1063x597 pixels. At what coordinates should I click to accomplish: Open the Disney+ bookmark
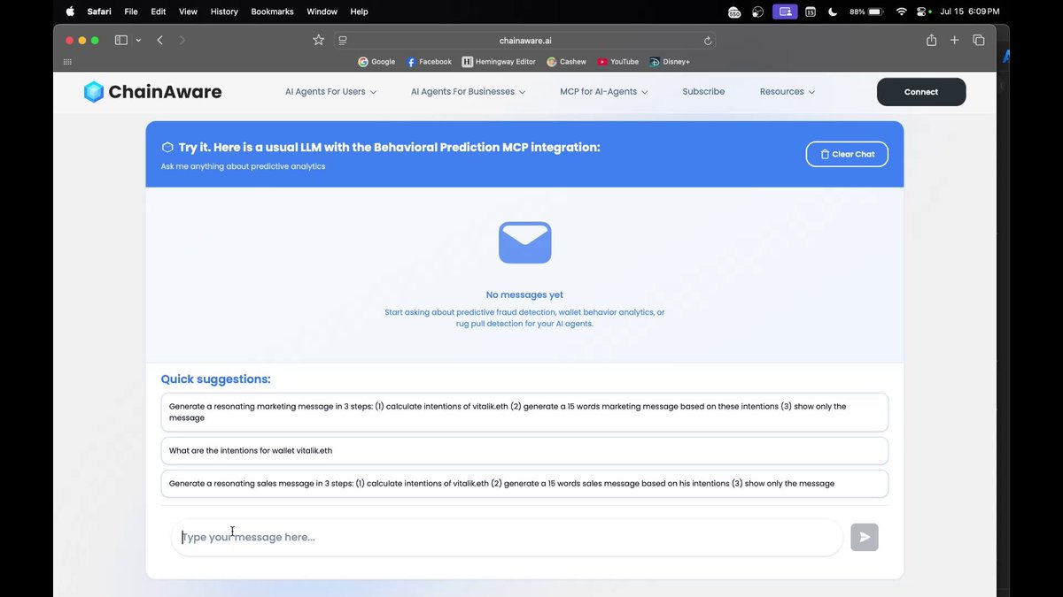[670, 62]
